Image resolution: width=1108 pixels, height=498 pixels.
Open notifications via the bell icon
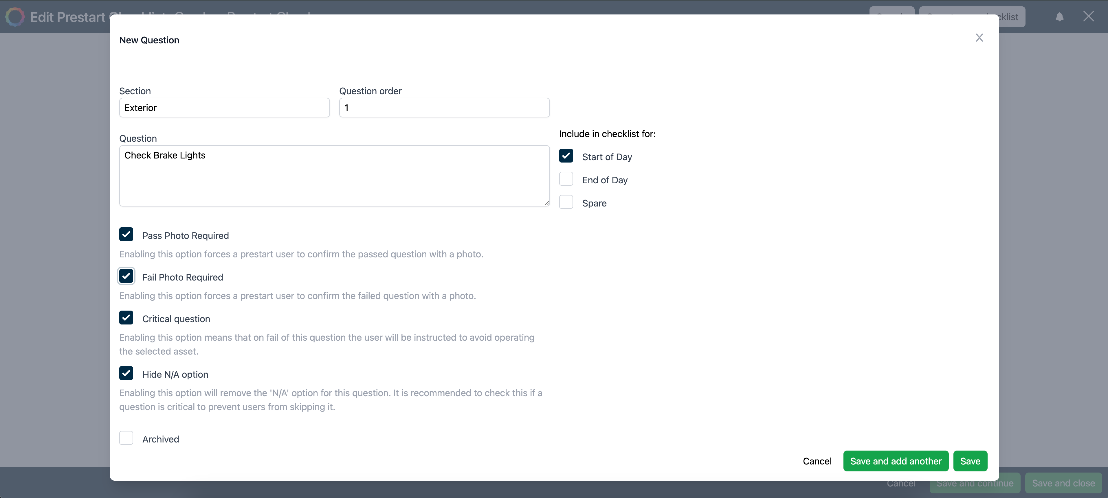click(1059, 16)
